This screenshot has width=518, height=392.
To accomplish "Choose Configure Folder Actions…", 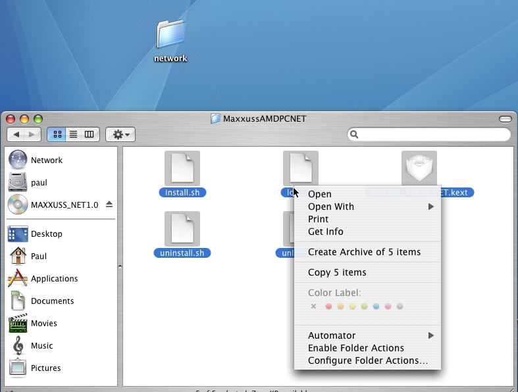I will pyautogui.click(x=367, y=360).
